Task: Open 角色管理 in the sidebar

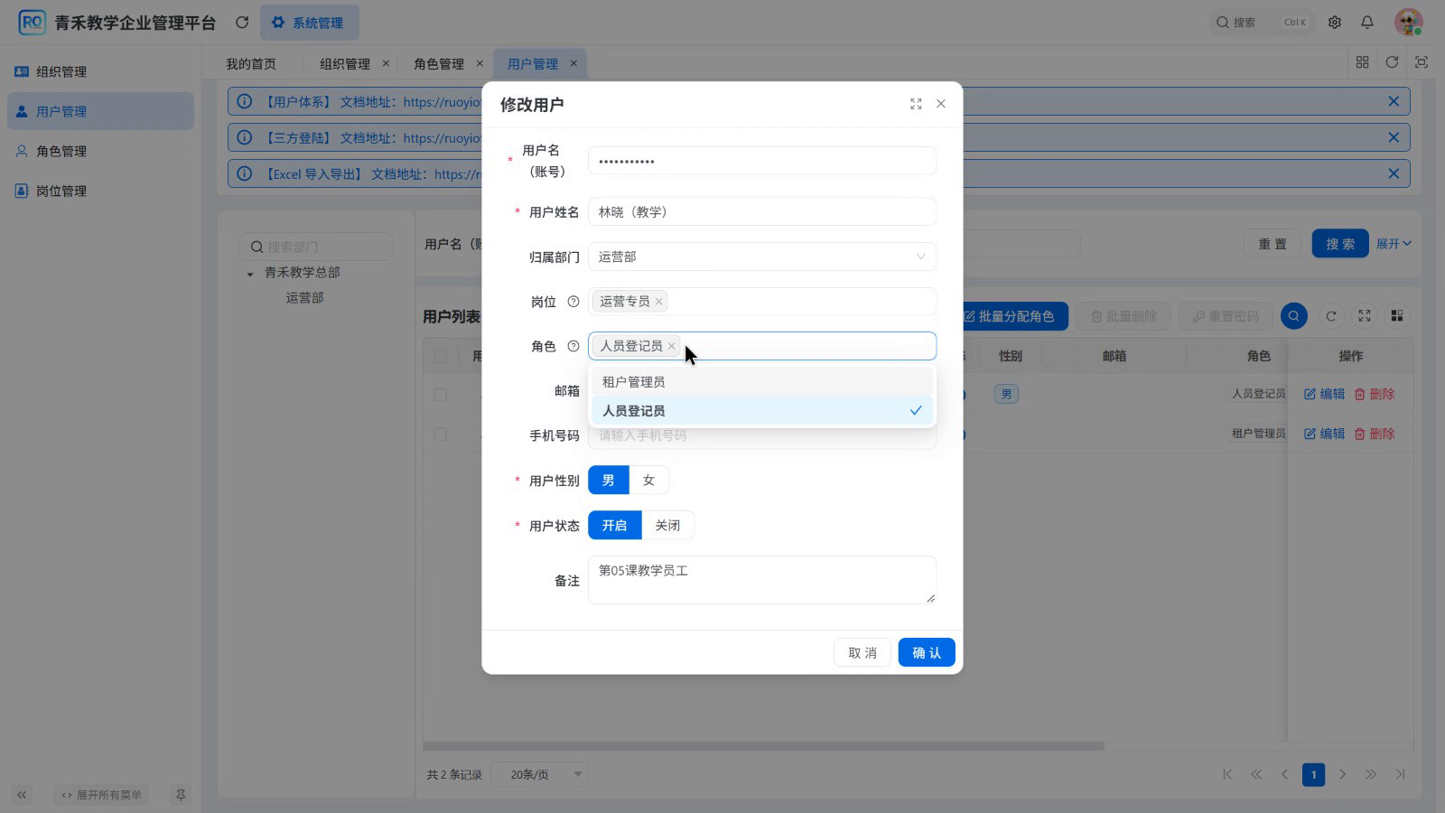Action: 100,151
